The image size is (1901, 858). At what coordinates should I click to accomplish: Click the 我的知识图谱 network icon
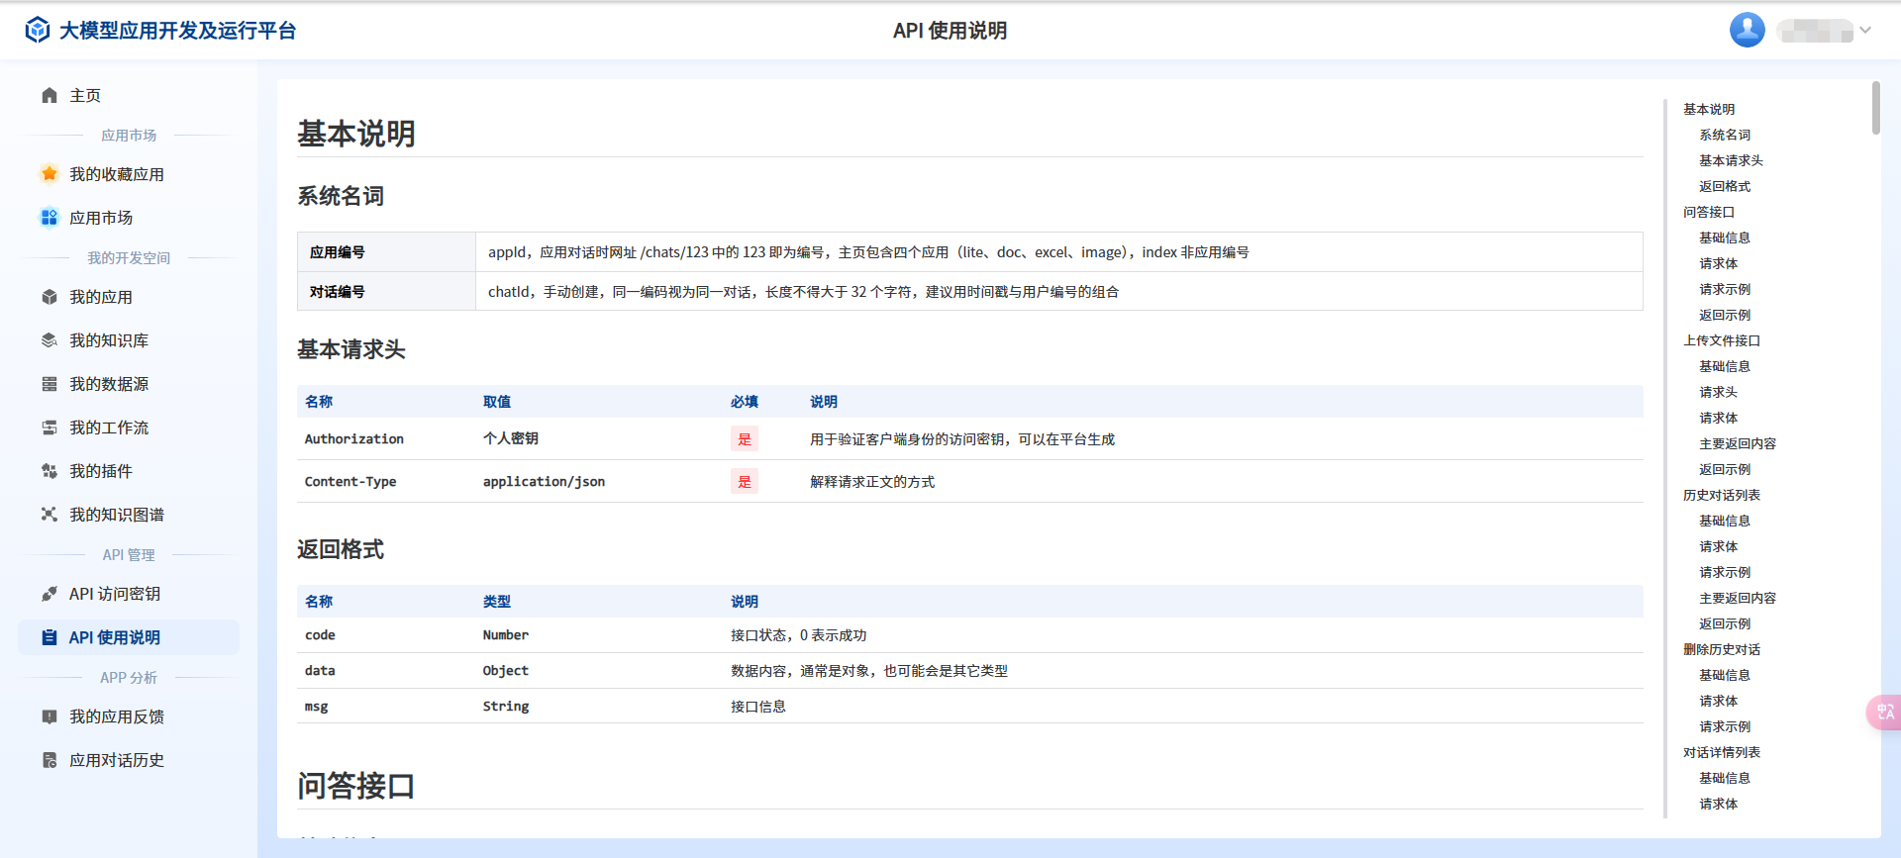click(50, 515)
